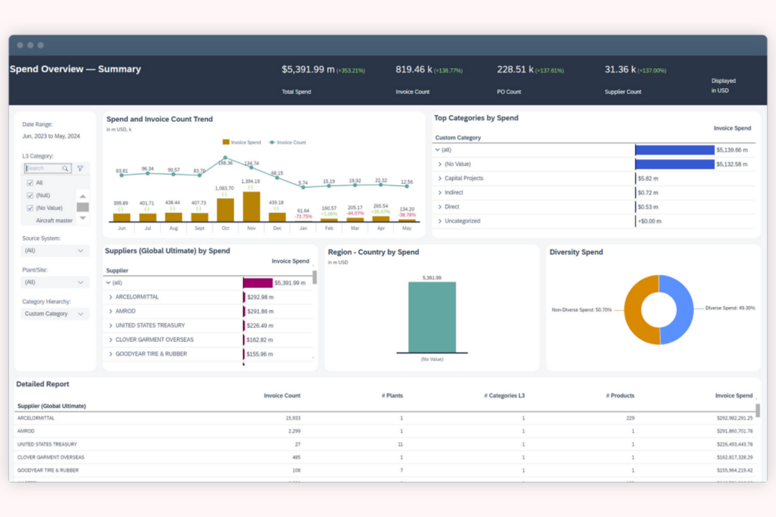Viewport: 776px width, 517px height.
Task: Toggle the (Null) checkbox
Action: click(30, 195)
